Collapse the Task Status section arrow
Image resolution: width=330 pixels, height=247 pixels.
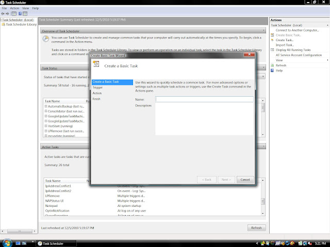click(263, 67)
